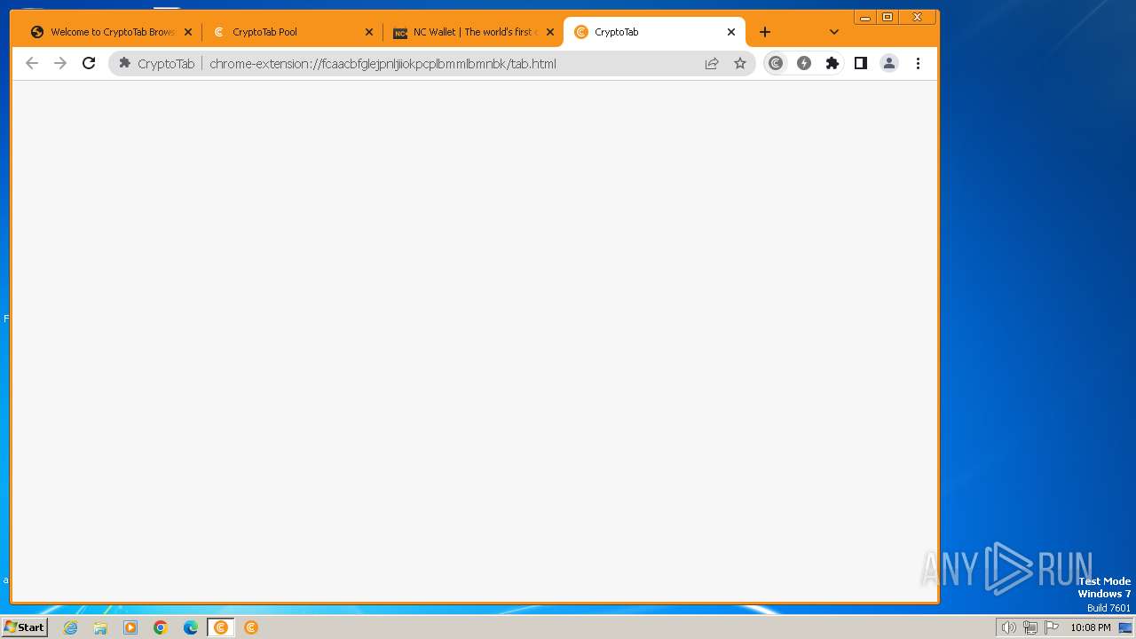1136x639 pixels.
Task: Open the lightning bolt extension icon
Action: point(804,63)
